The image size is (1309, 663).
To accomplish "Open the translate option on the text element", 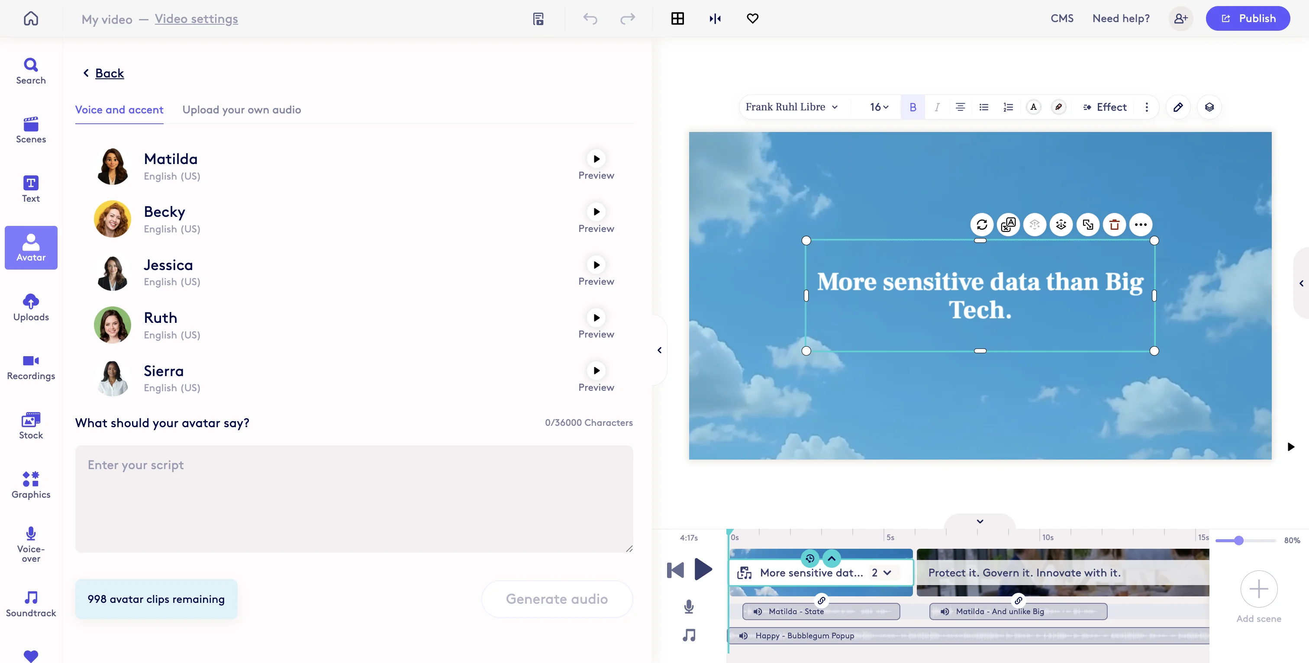I will 1008,224.
